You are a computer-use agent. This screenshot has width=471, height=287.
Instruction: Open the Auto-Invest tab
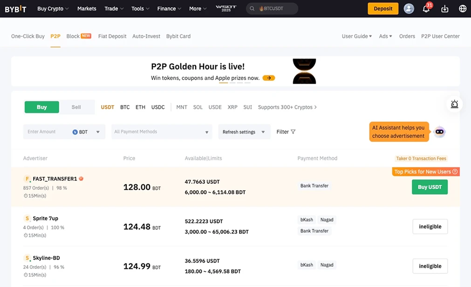pos(146,36)
